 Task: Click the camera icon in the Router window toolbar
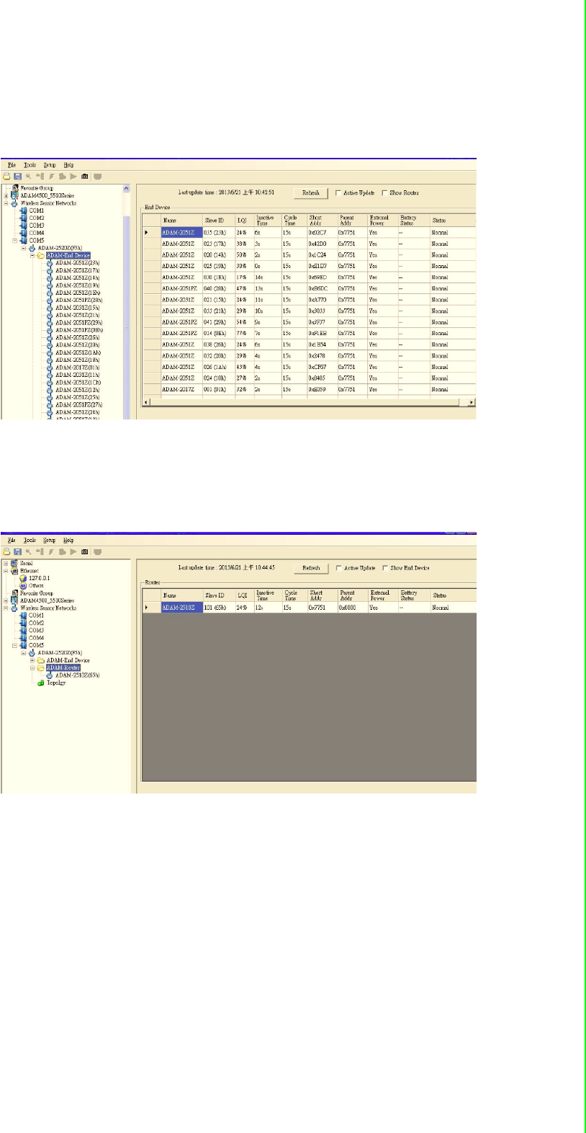85,551
